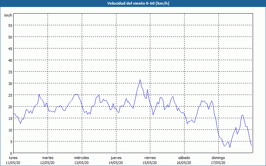This screenshot has width=266, height=166.
Task: Click the date '14/05/20'
Action: click(116, 163)
